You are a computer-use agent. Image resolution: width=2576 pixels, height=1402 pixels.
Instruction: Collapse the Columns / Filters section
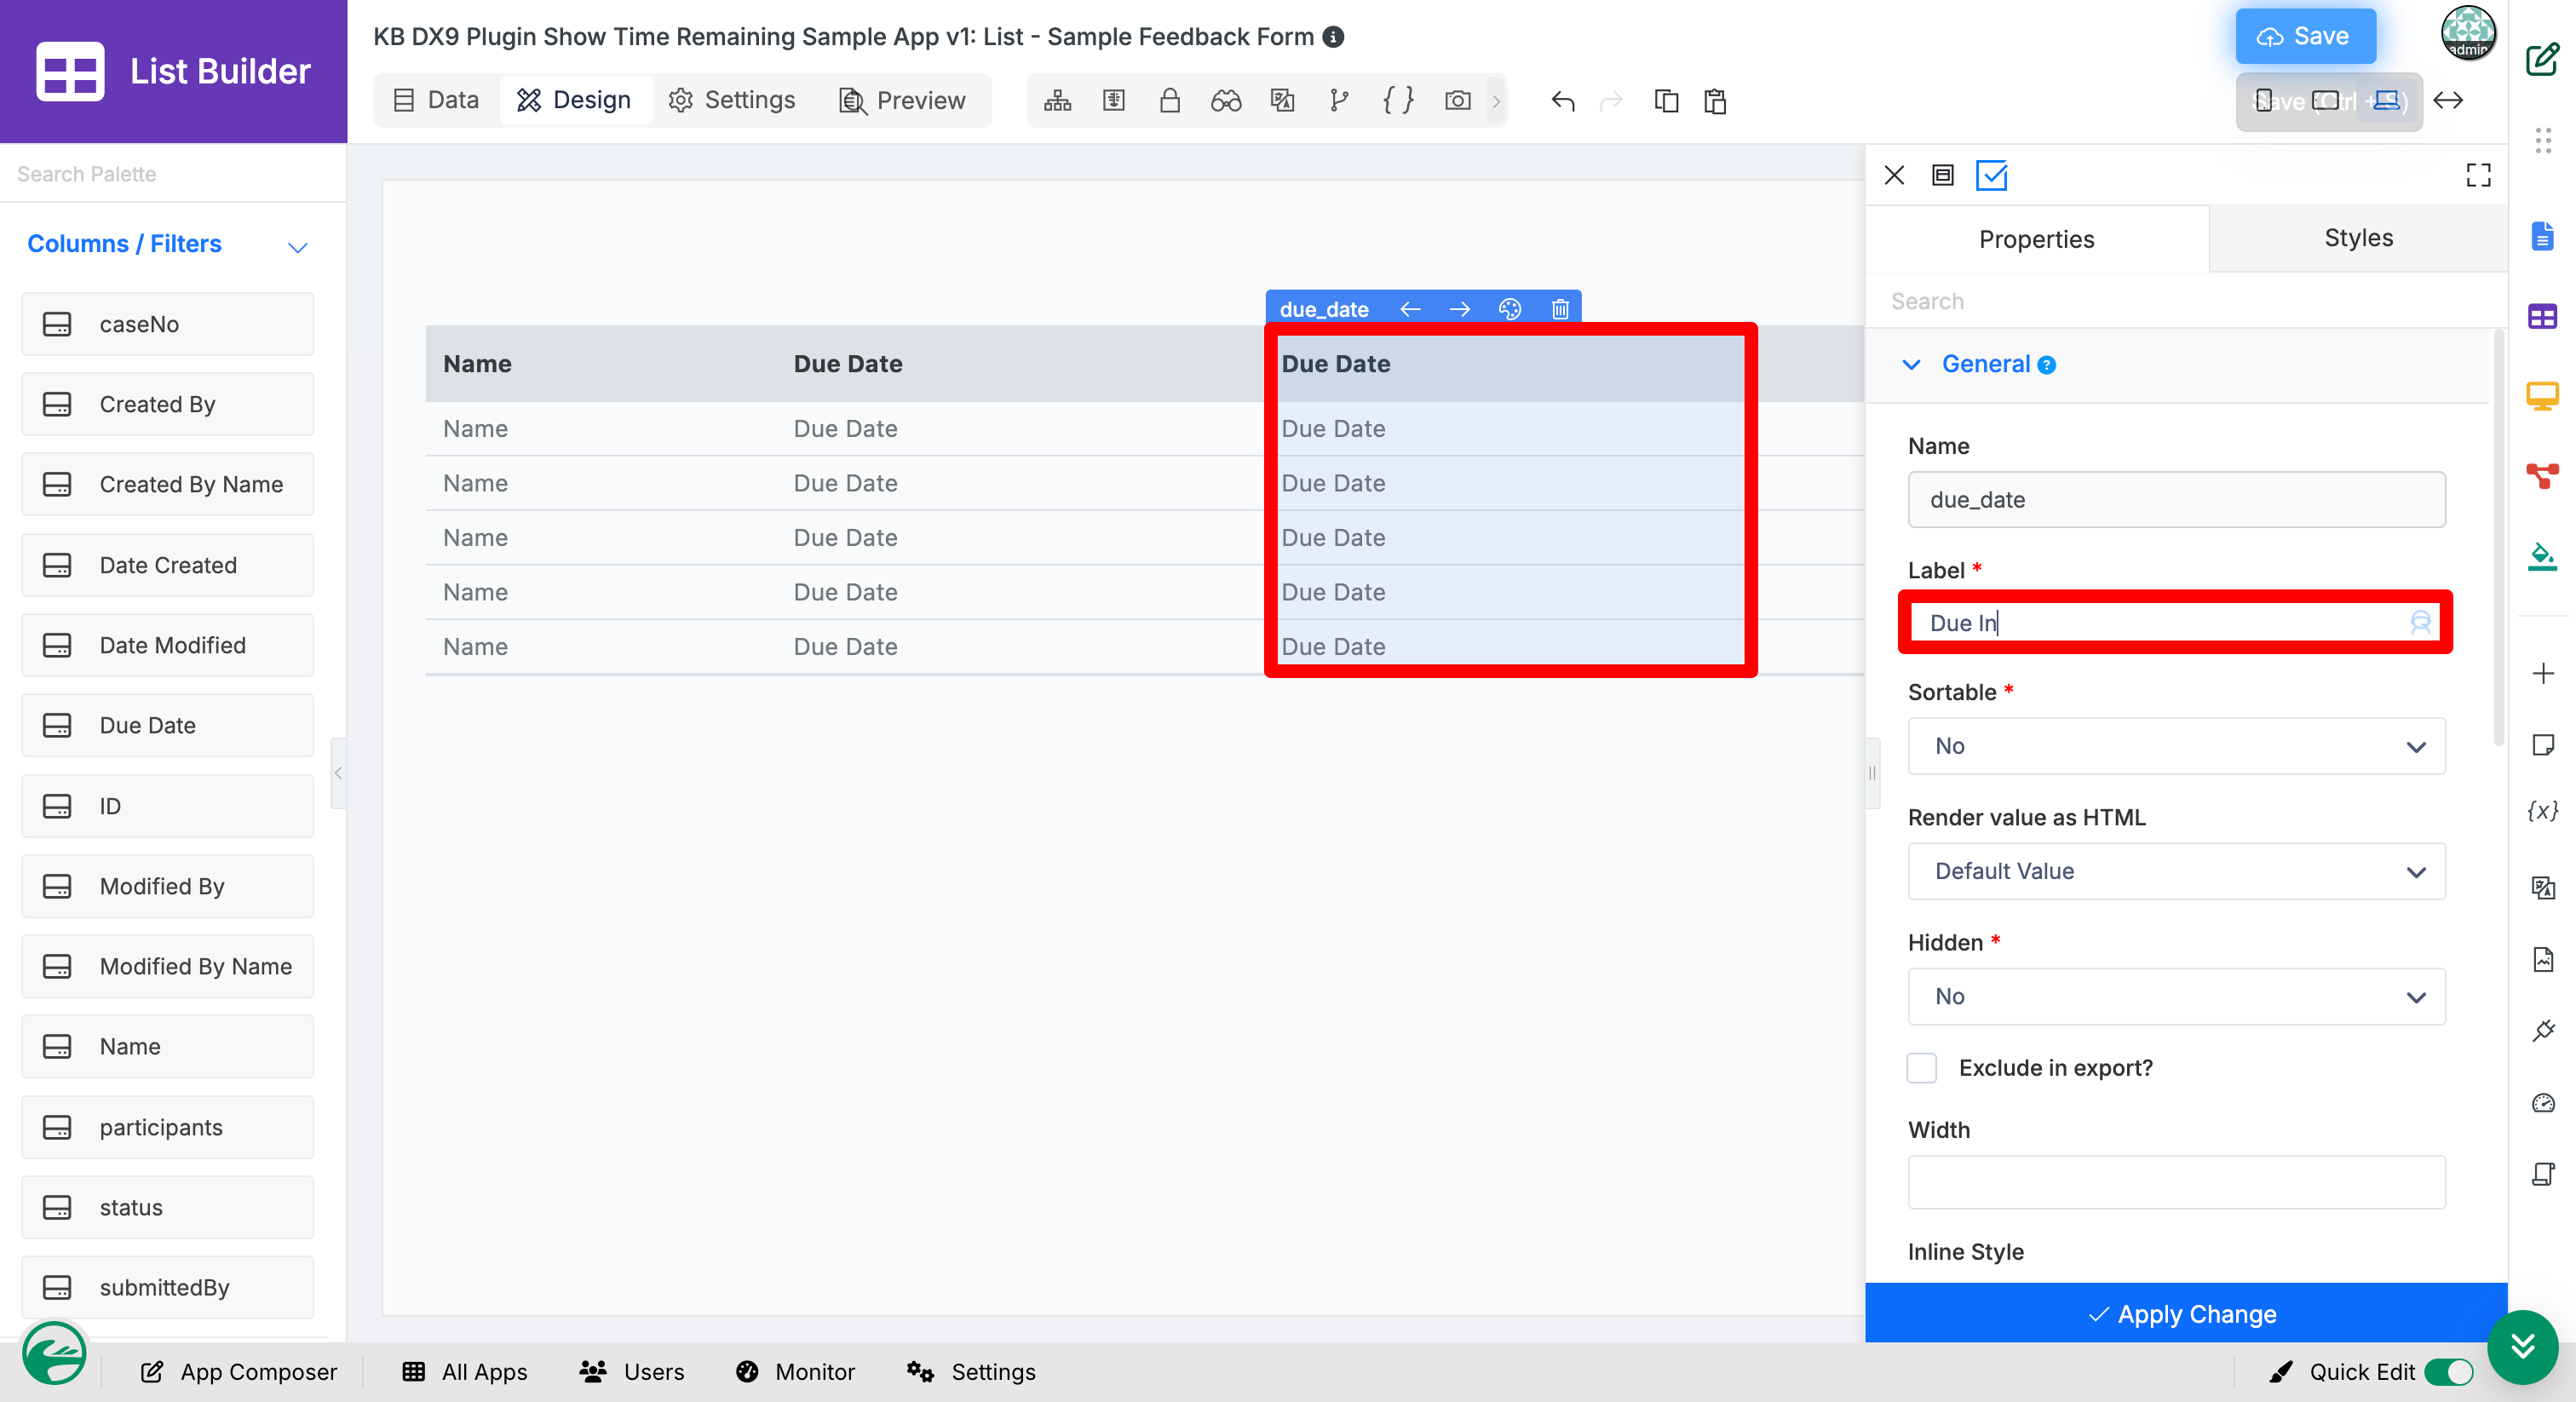click(x=297, y=246)
